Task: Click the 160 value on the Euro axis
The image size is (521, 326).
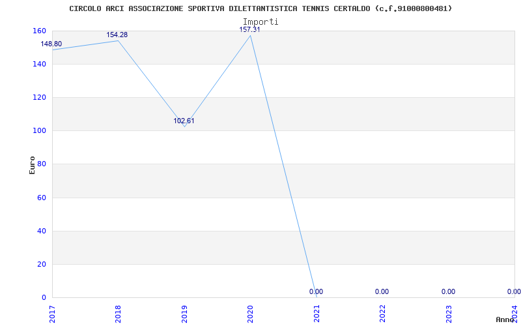Action: click(39, 31)
